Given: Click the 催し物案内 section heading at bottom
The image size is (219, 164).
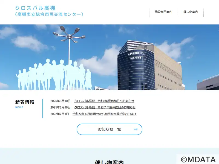Looking at the screenshot, I should [x=109, y=162].
